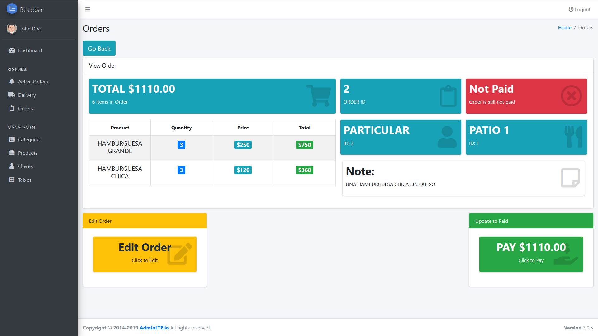The height and width of the screenshot is (336, 598).
Task: Click the Categories list icon
Action: [12, 139]
